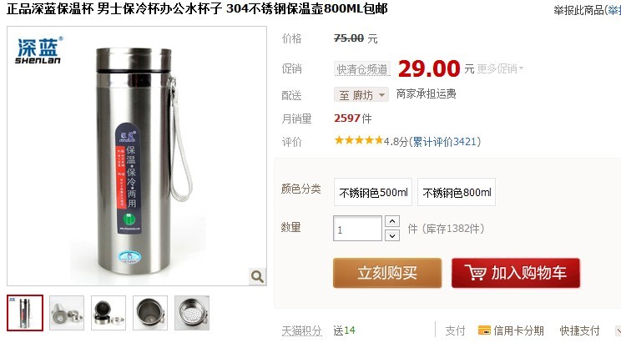Click the 举报此商品 report link

tap(578, 10)
